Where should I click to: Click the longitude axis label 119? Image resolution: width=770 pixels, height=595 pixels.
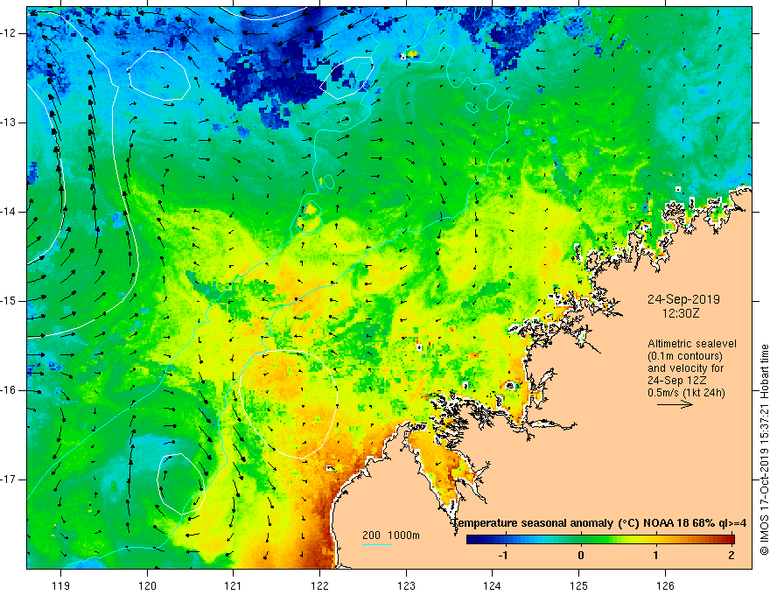click(x=61, y=585)
